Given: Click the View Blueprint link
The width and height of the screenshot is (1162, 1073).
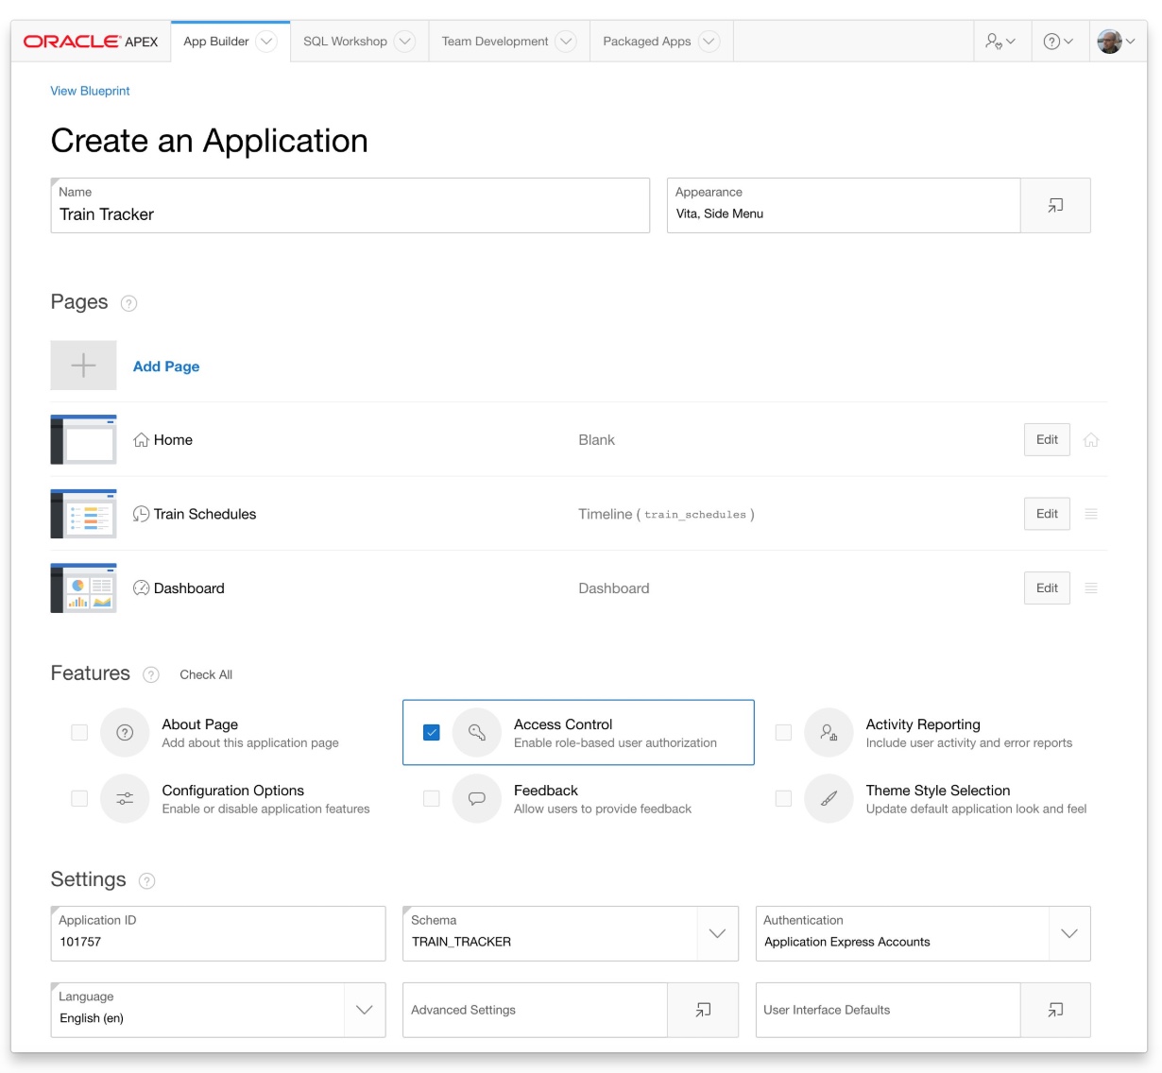Looking at the screenshot, I should click(x=90, y=91).
